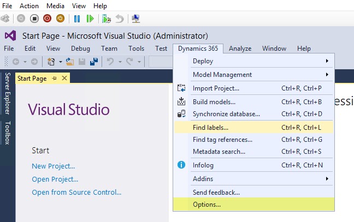Pause the virtual machine

pyautogui.click(x=77, y=19)
